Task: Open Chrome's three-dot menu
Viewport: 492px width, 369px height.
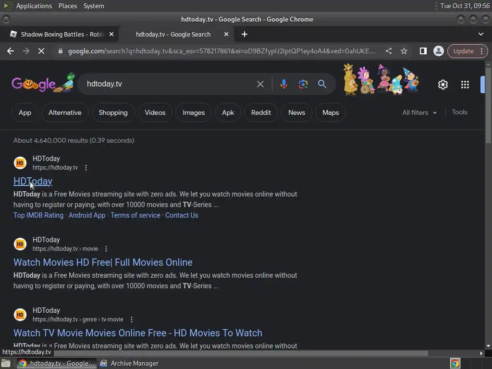Action: coord(481,51)
